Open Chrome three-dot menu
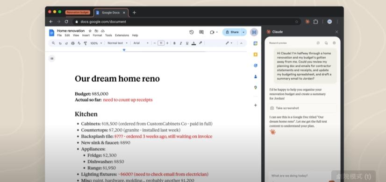 tap(337, 21)
